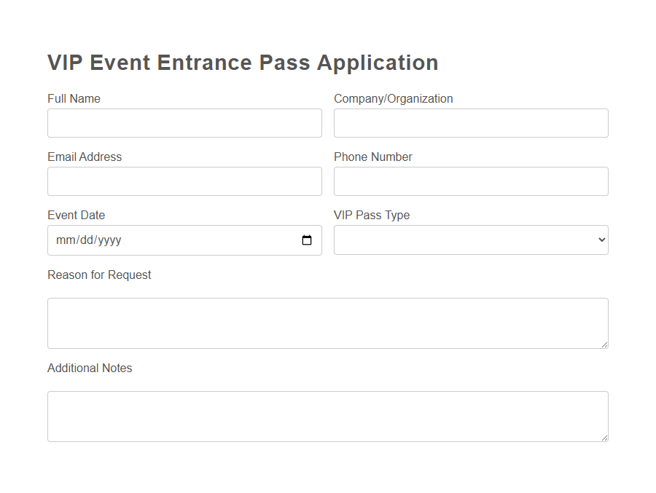Click the calendar icon in Event Date
Screen dimensions: 656x493
coord(307,240)
